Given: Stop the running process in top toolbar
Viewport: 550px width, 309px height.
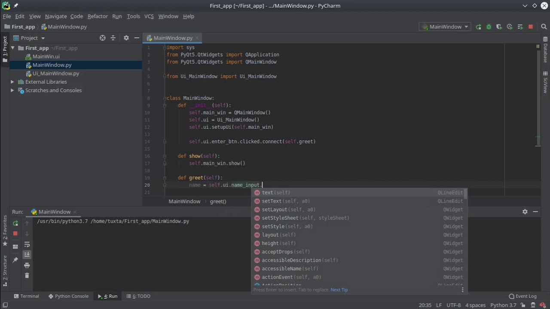Looking at the screenshot, I should coord(531,27).
